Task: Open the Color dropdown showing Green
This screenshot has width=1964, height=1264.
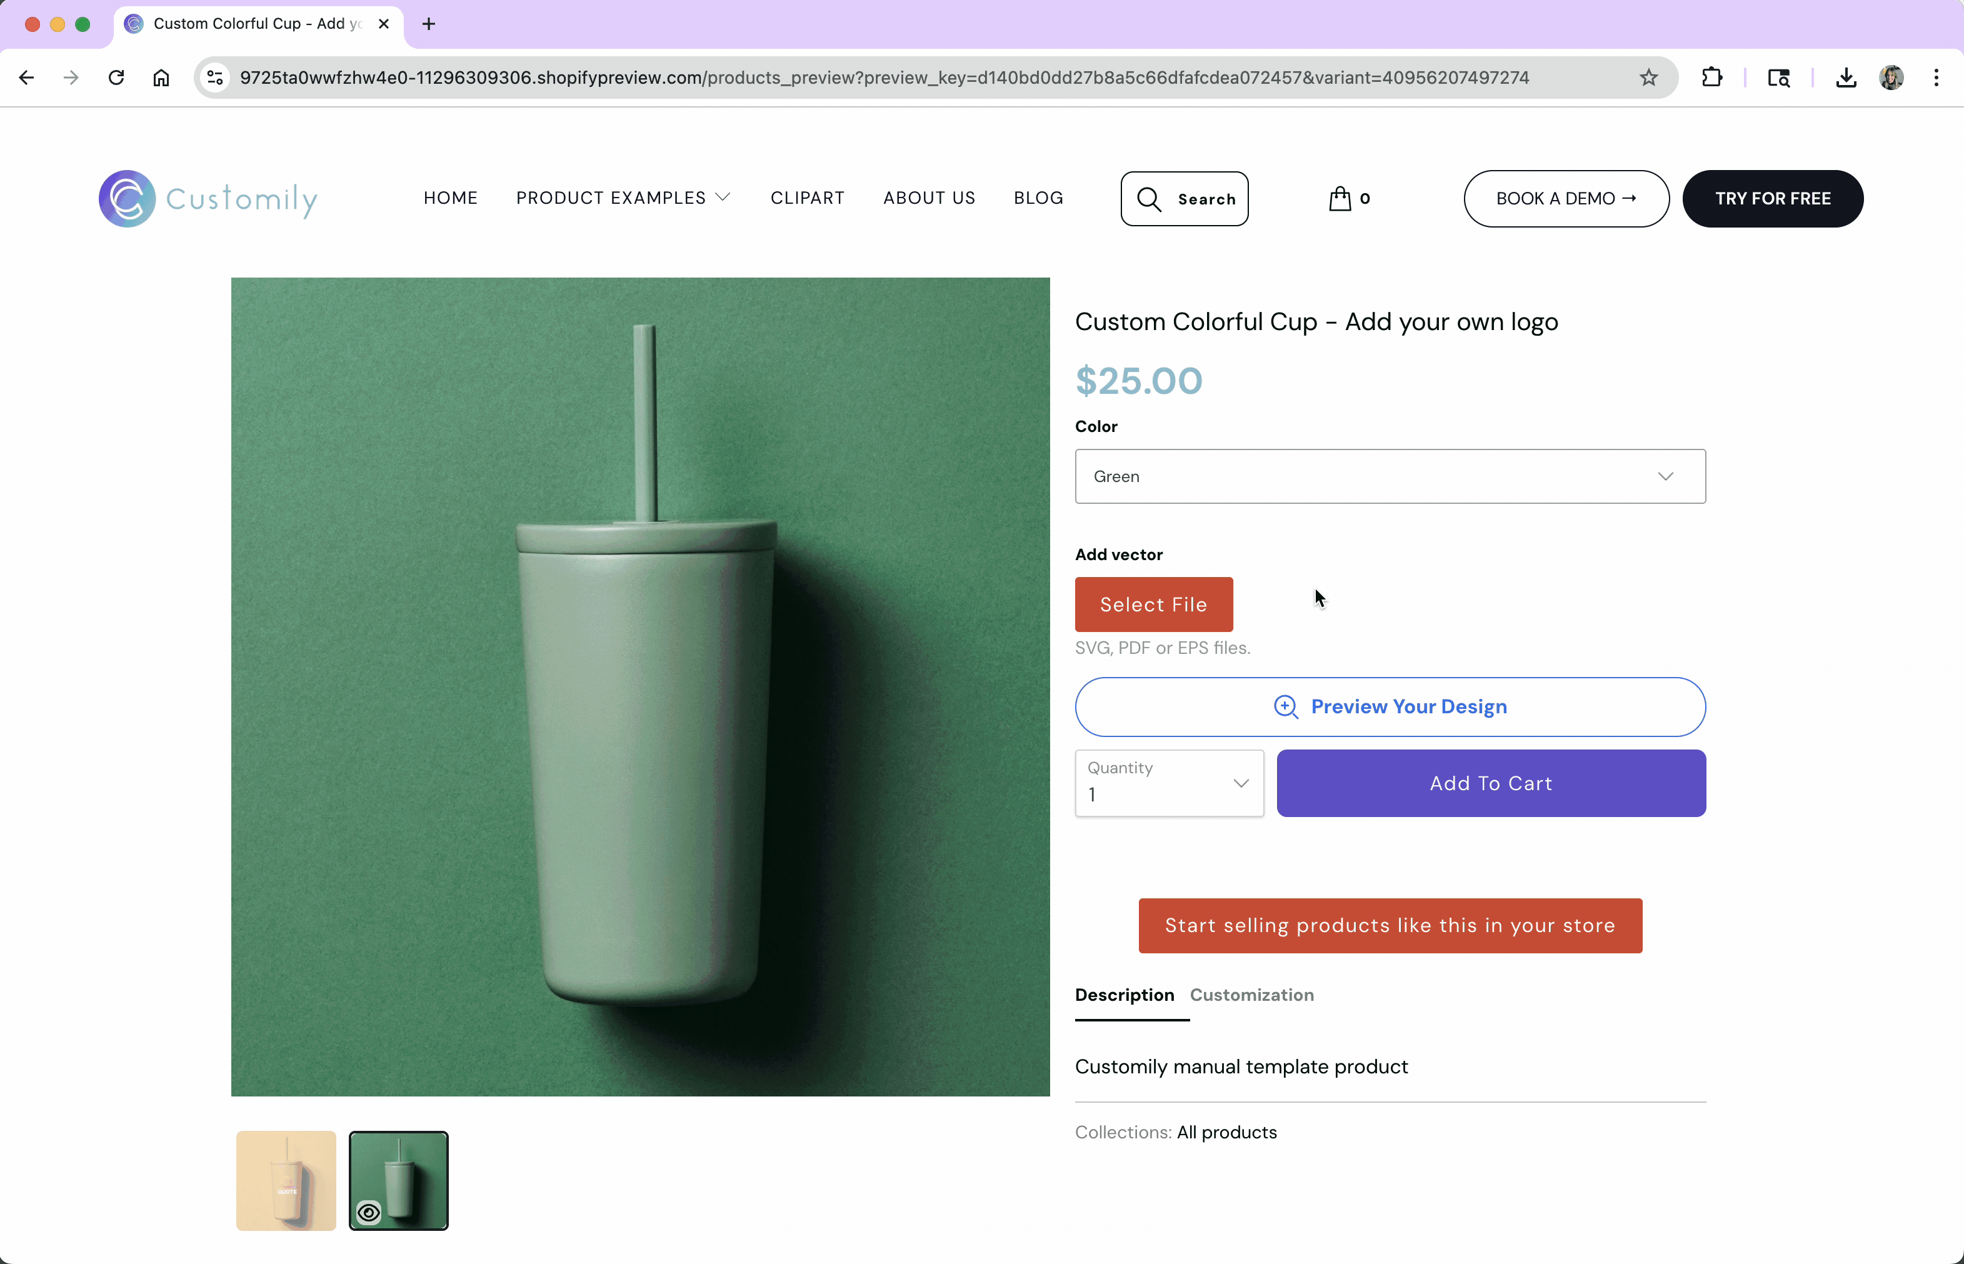Action: [1390, 476]
